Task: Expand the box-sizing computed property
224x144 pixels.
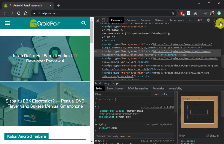Action: point(179,141)
